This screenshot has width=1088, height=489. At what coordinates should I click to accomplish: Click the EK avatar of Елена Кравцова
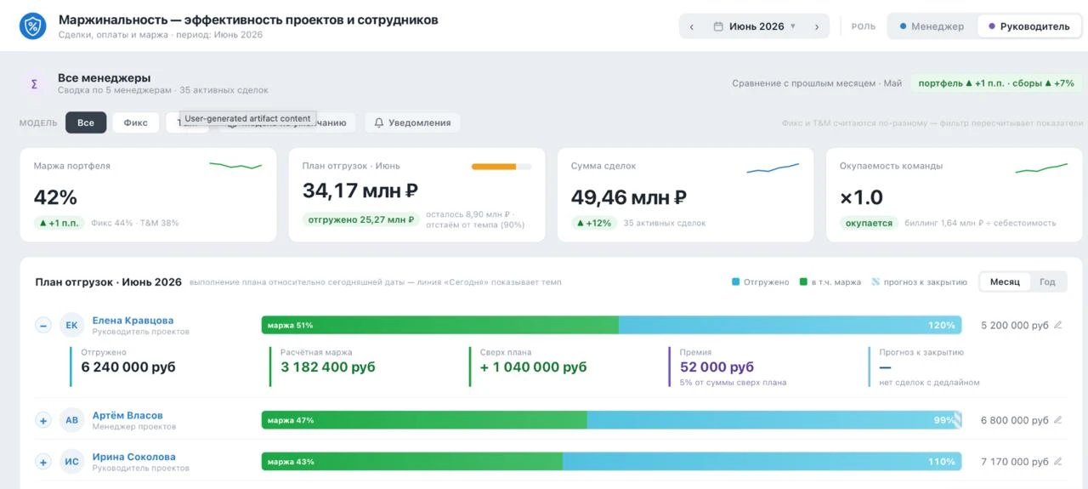coord(71,325)
